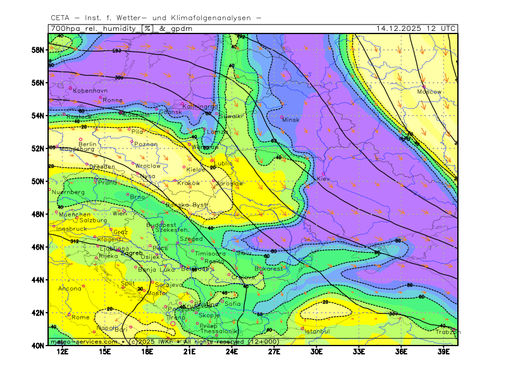Select the Thessaloniki city label
Screen dimensions: 506x379
pyautogui.click(x=219, y=331)
